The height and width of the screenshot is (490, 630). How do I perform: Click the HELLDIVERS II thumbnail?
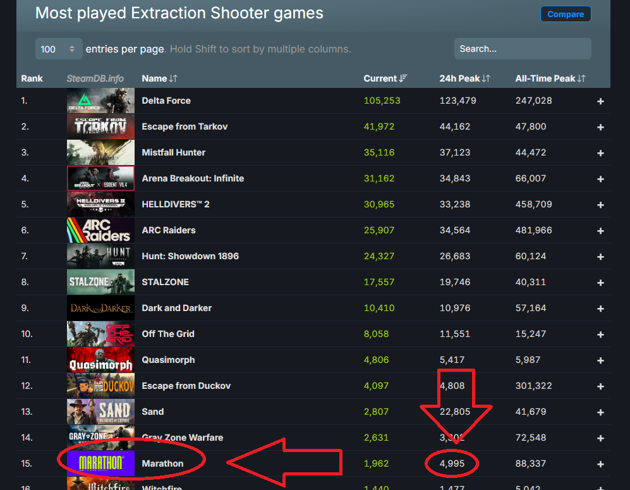tap(100, 204)
